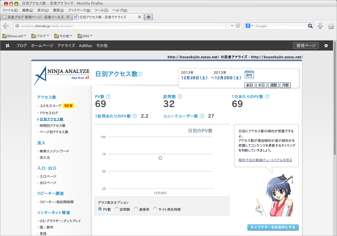Open アクセスログ in sidebar

(49, 113)
